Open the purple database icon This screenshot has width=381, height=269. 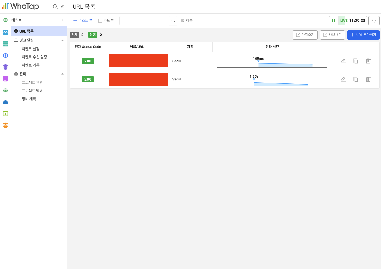click(6, 67)
